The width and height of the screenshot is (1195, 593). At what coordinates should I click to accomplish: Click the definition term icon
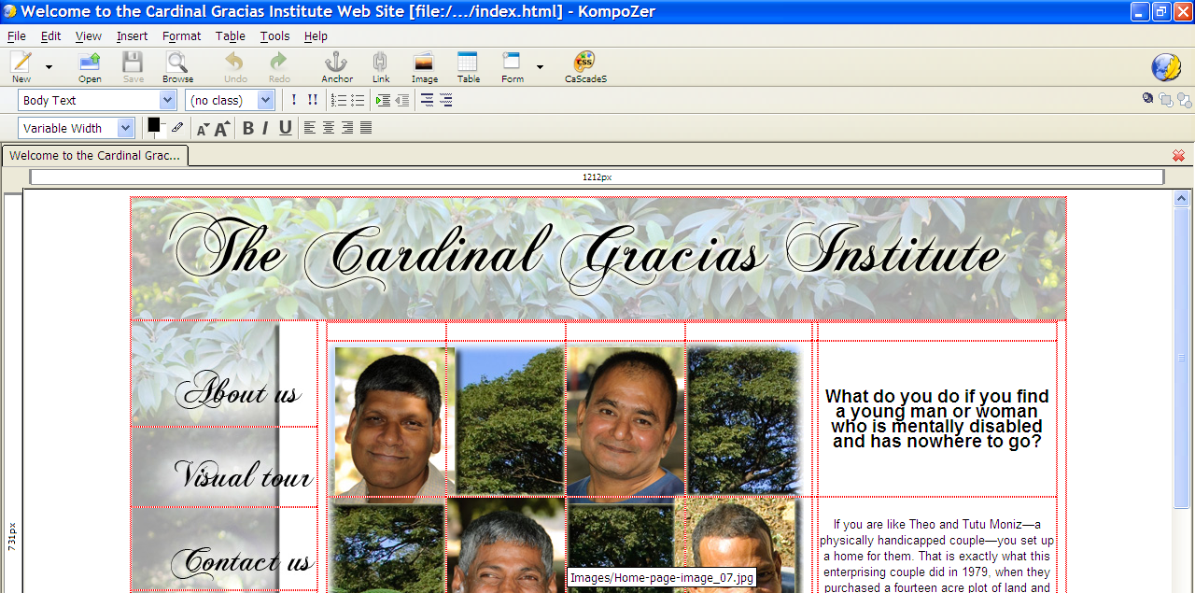click(x=427, y=100)
